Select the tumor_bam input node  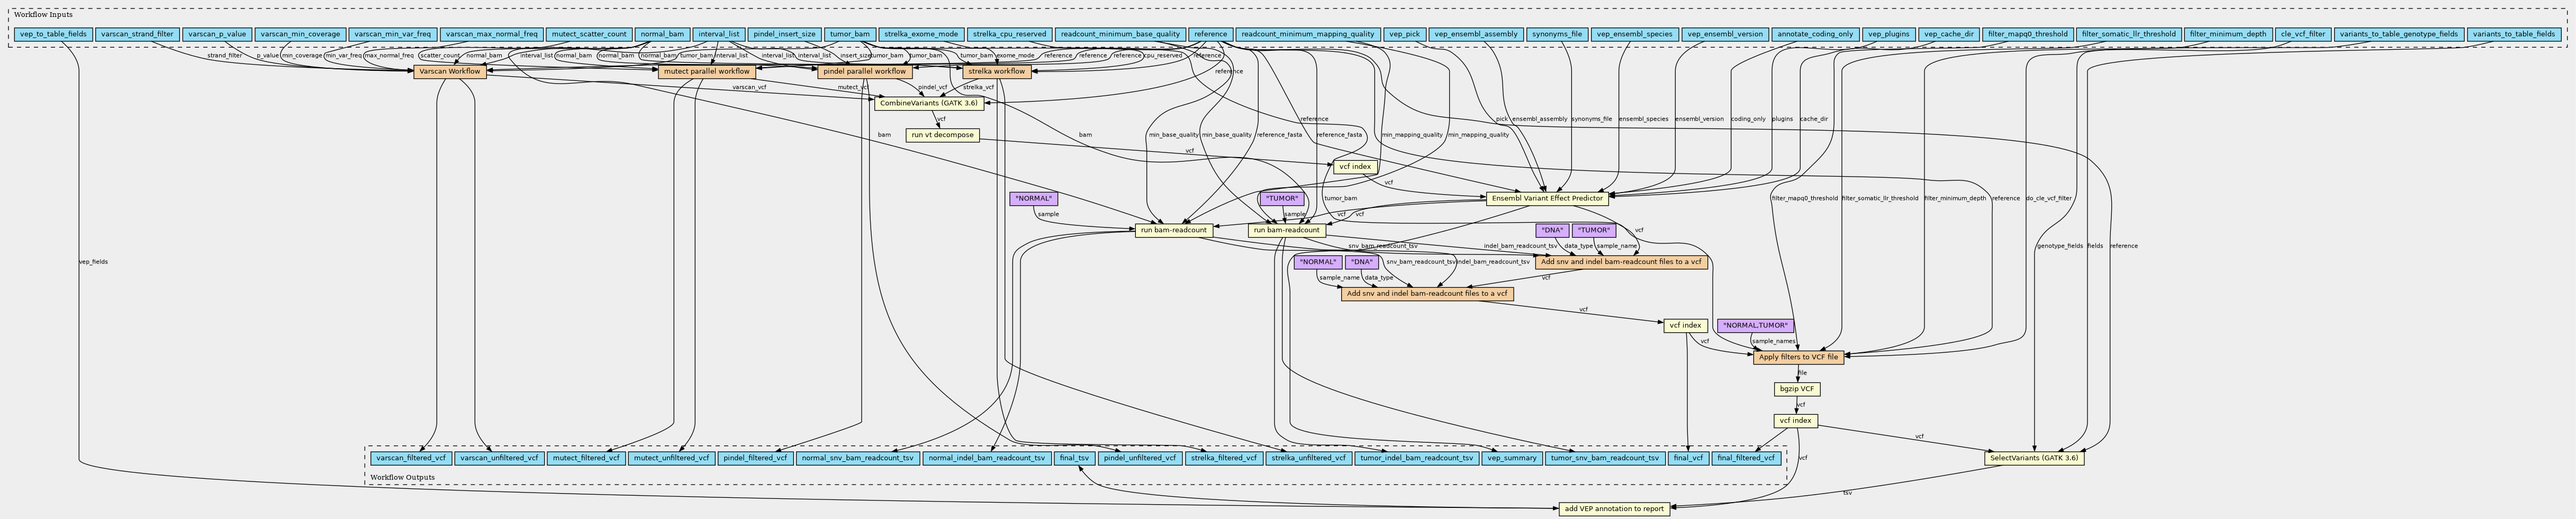click(x=850, y=34)
